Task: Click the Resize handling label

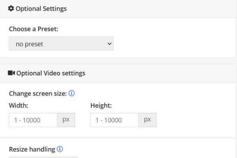Action: tap(32, 149)
